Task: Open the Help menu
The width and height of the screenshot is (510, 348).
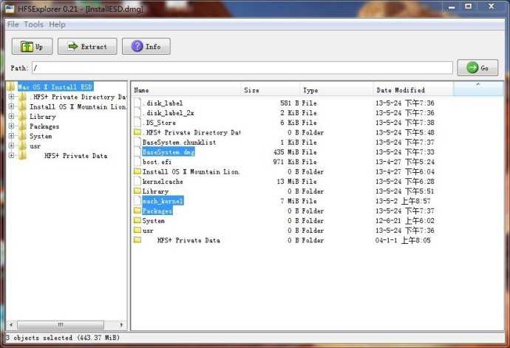Action: (x=57, y=24)
